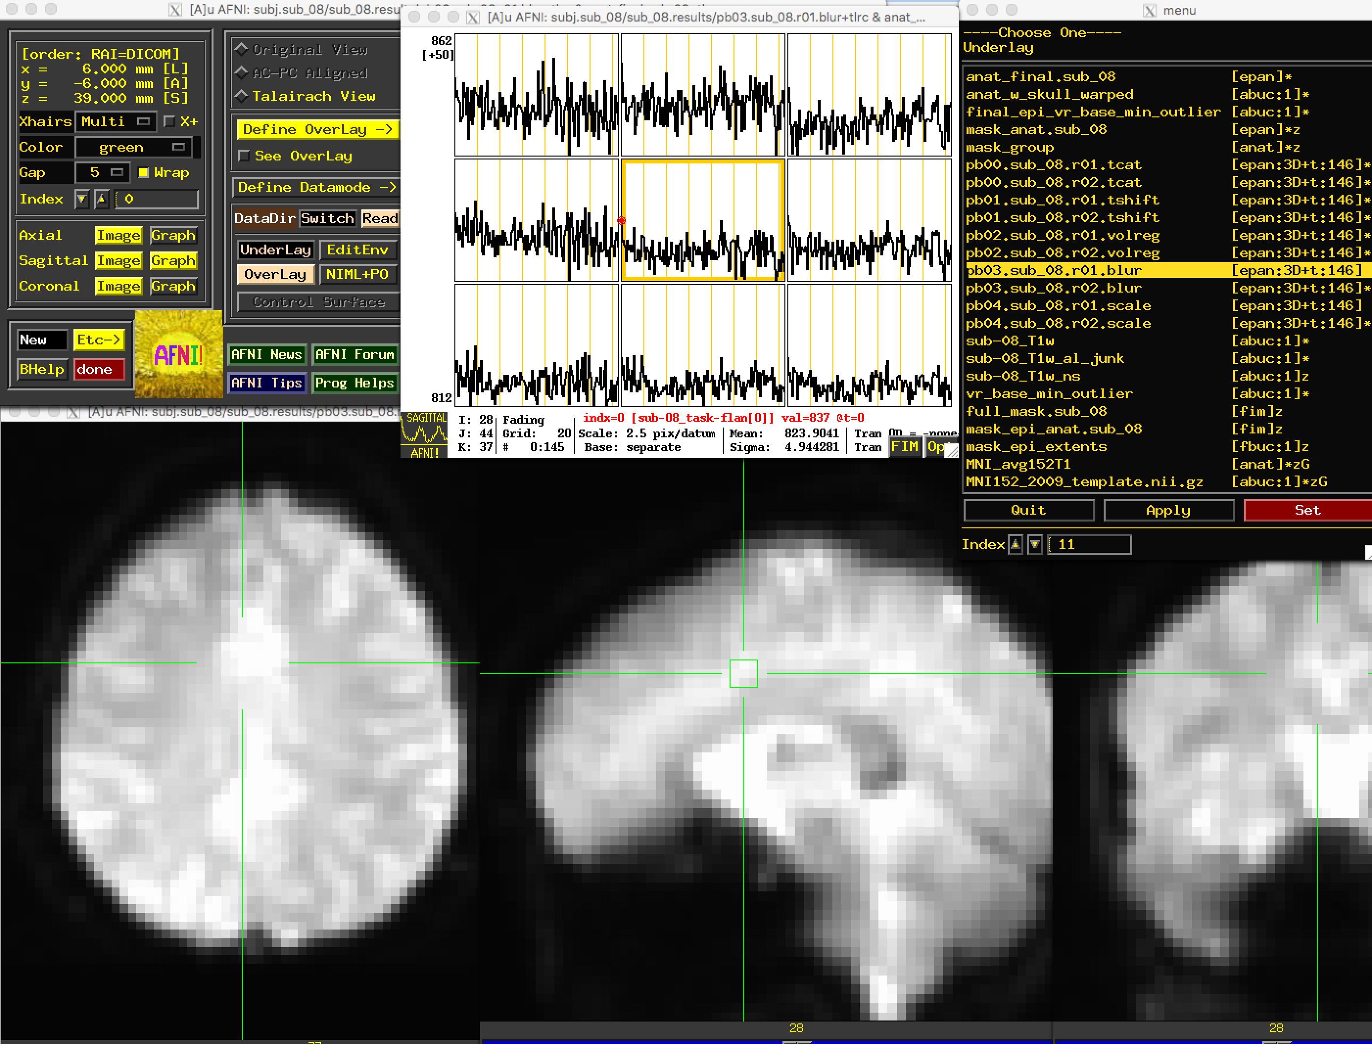The height and width of the screenshot is (1044, 1372).
Task: Choose sub-08_T1w_ns in underlay list
Action: coord(1167,377)
